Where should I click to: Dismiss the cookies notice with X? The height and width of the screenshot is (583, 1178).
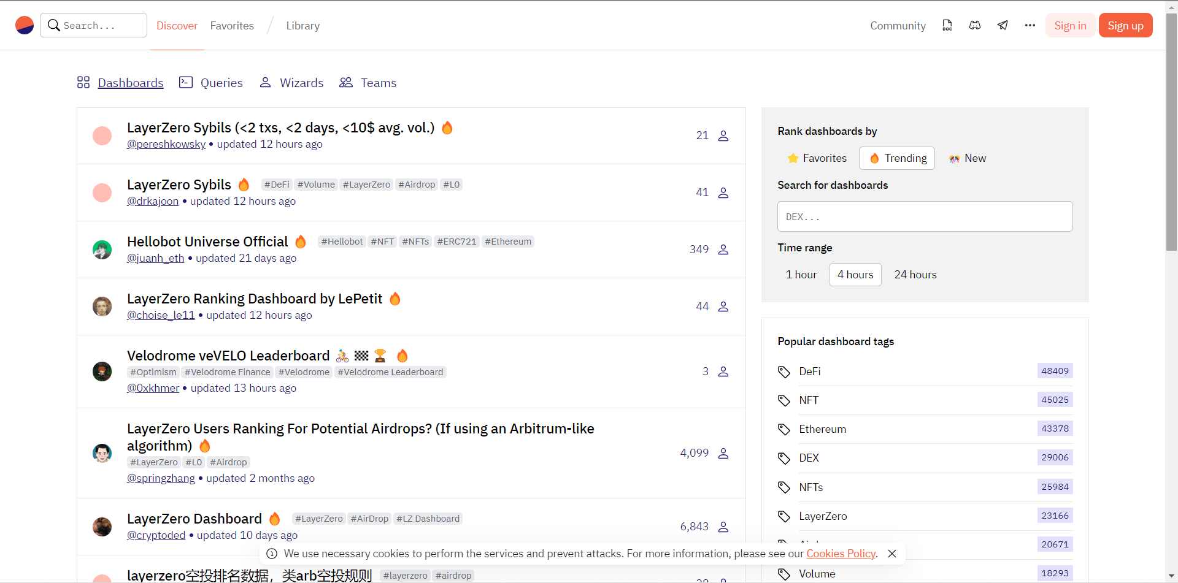(892, 554)
